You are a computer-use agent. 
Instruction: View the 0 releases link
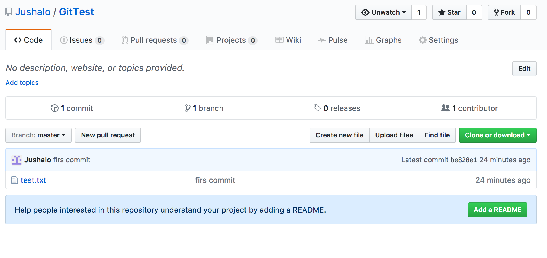tap(337, 108)
